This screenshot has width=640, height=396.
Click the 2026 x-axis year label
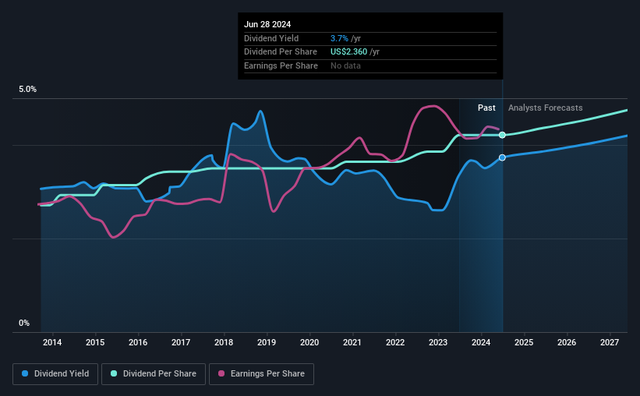point(567,342)
